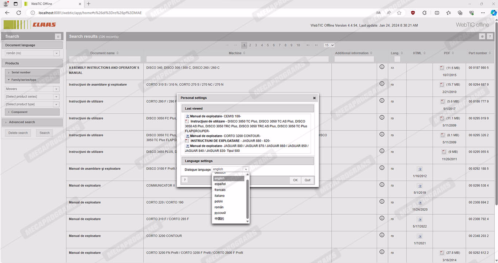
Task: Click the Delete search button
Action: coord(18,133)
